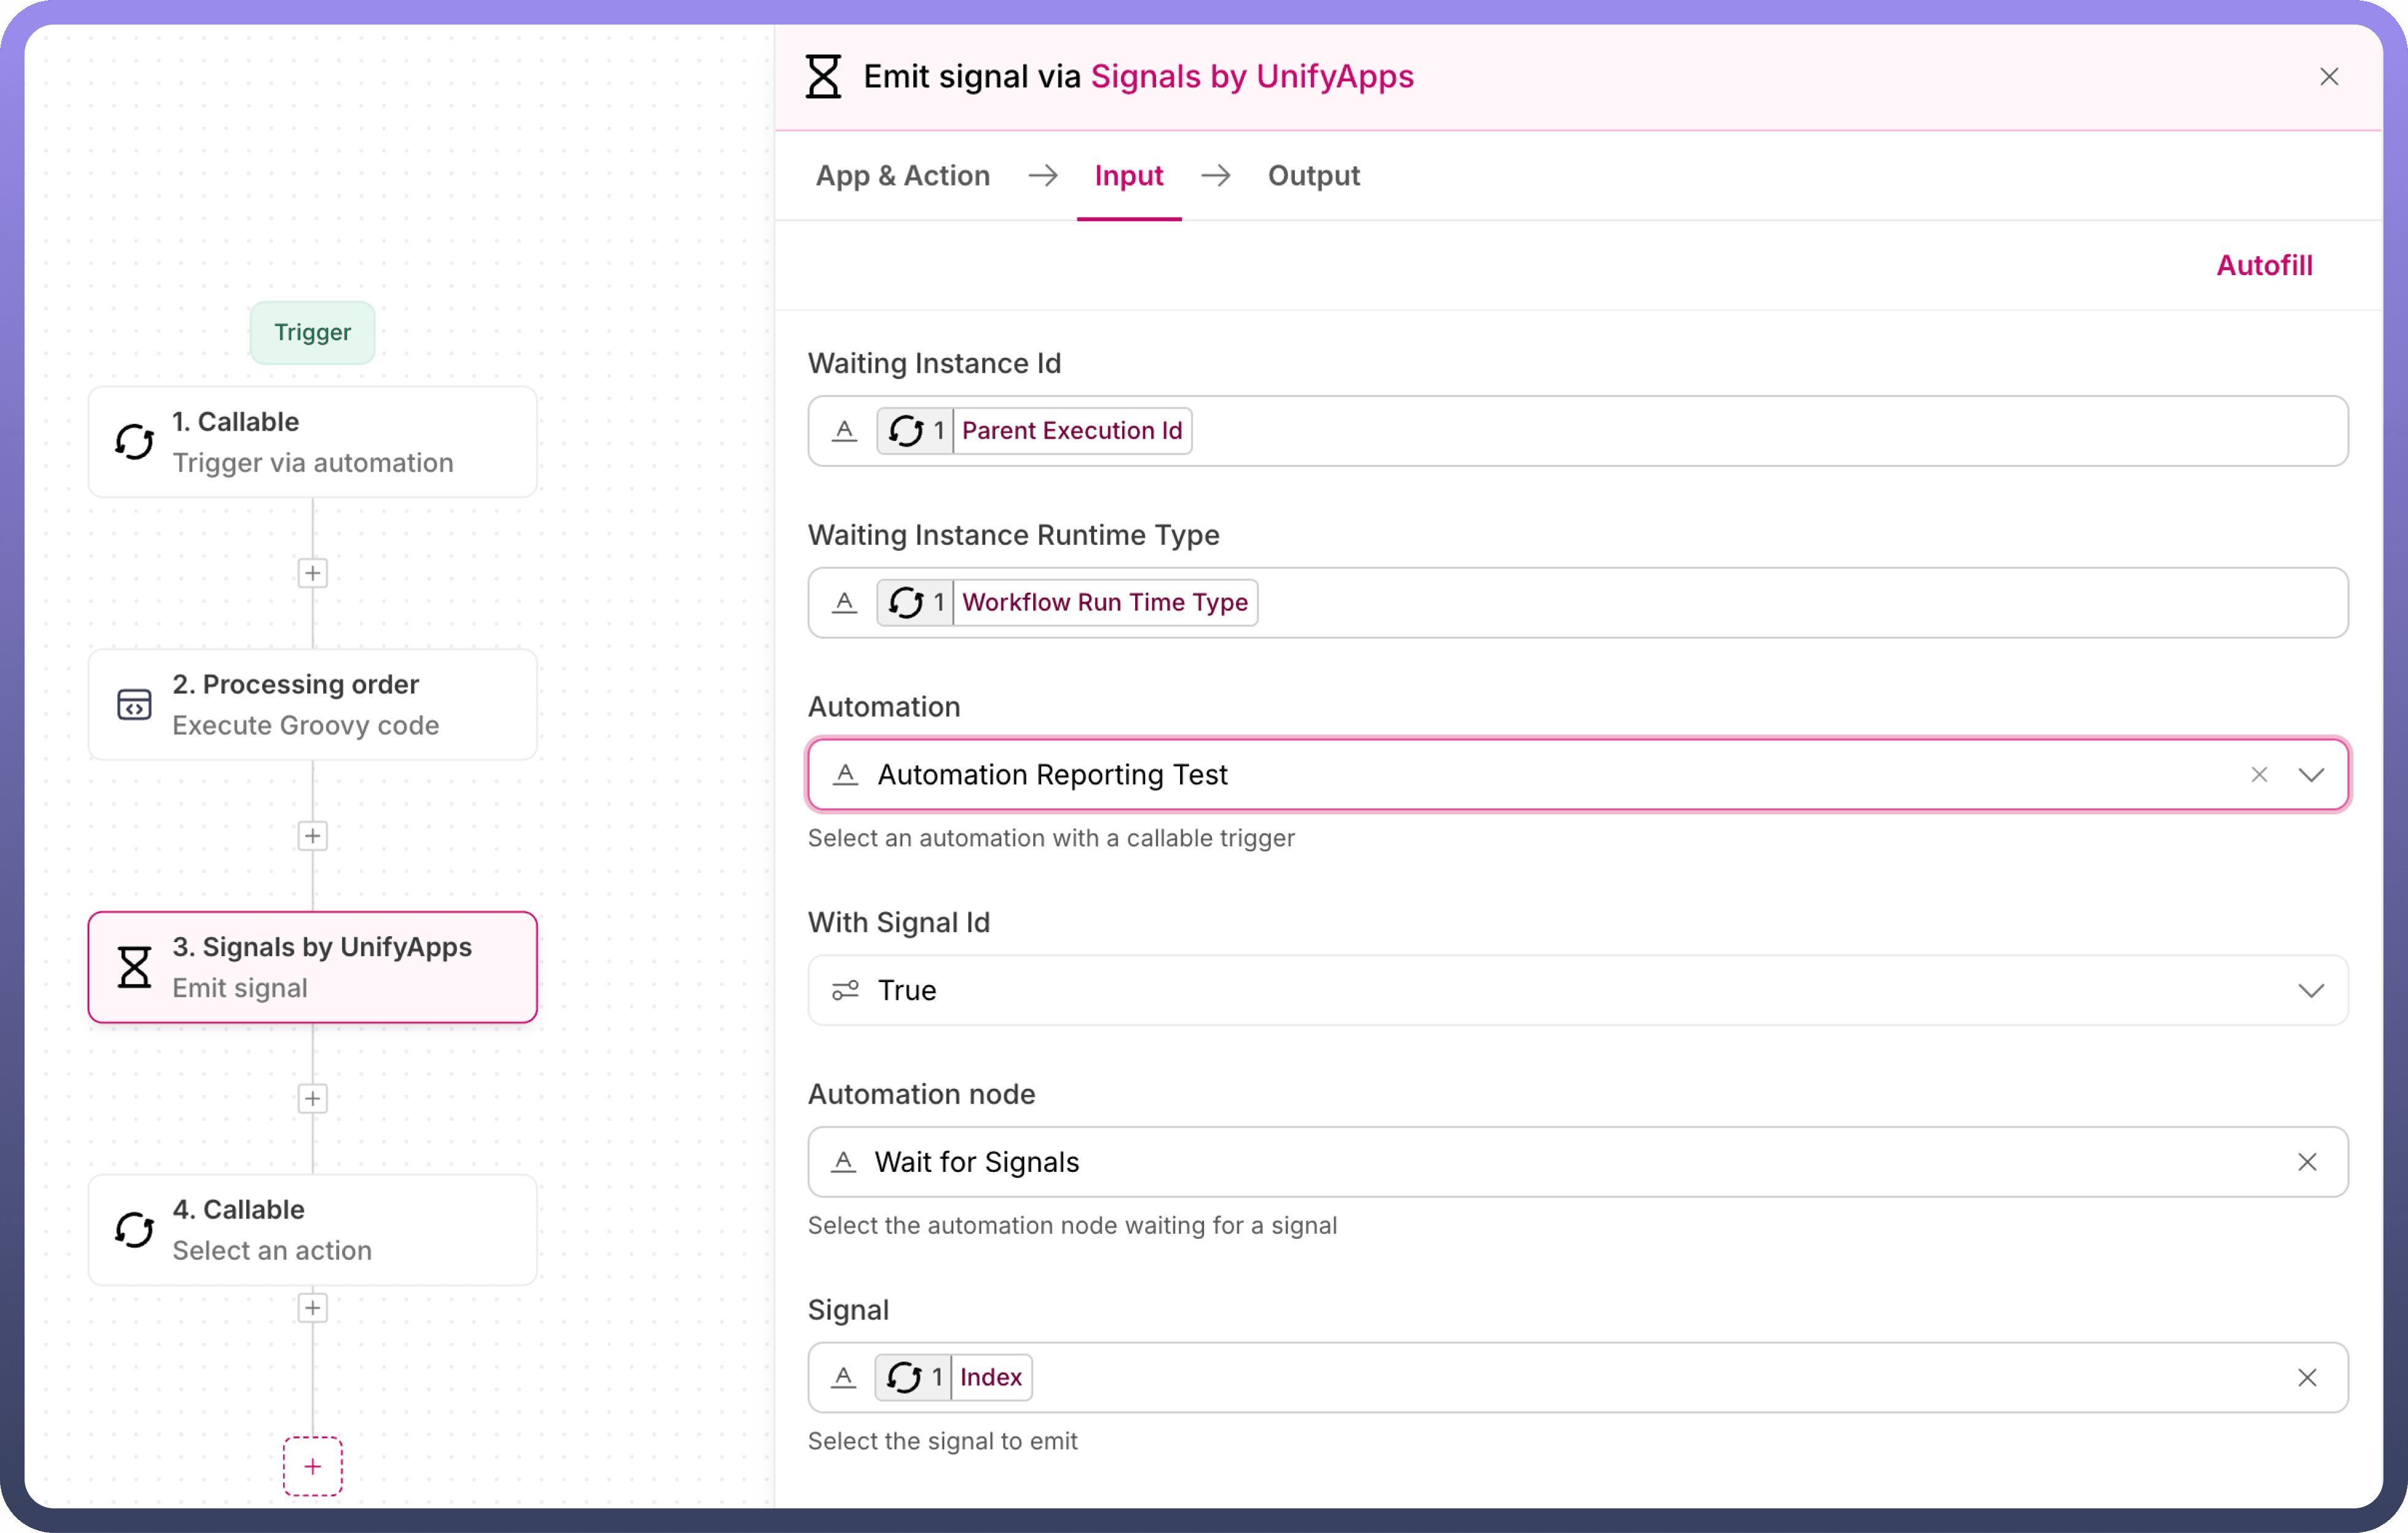Viewport: 2408px width, 1533px height.
Task: Open the With Signal Id True dropdown
Action: [2310, 990]
